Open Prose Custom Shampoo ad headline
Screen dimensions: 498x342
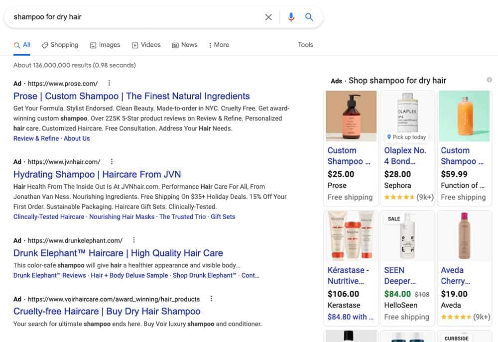point(131,96)
